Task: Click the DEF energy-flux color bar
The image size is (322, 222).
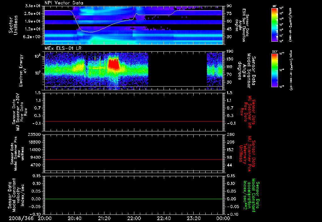Action: [275, 70]
